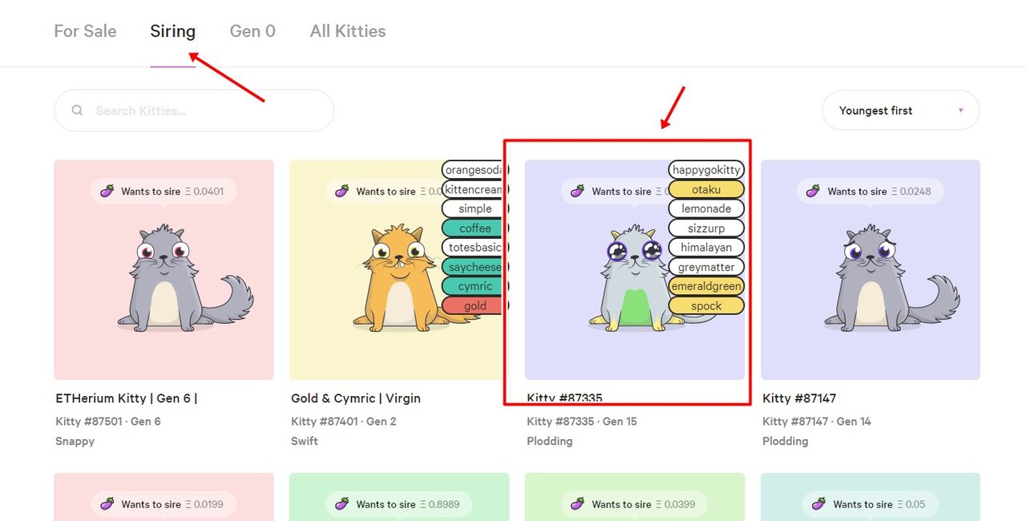Image resolution: width=1026 pixels, height=521 pixels.
Task: Click Plodding label under Kitty #87147
Action: point(786,441)
